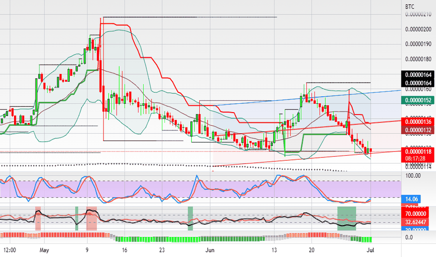
Task: Click the 0.00000180 price axis label
Action: click(x=418, y=59)
